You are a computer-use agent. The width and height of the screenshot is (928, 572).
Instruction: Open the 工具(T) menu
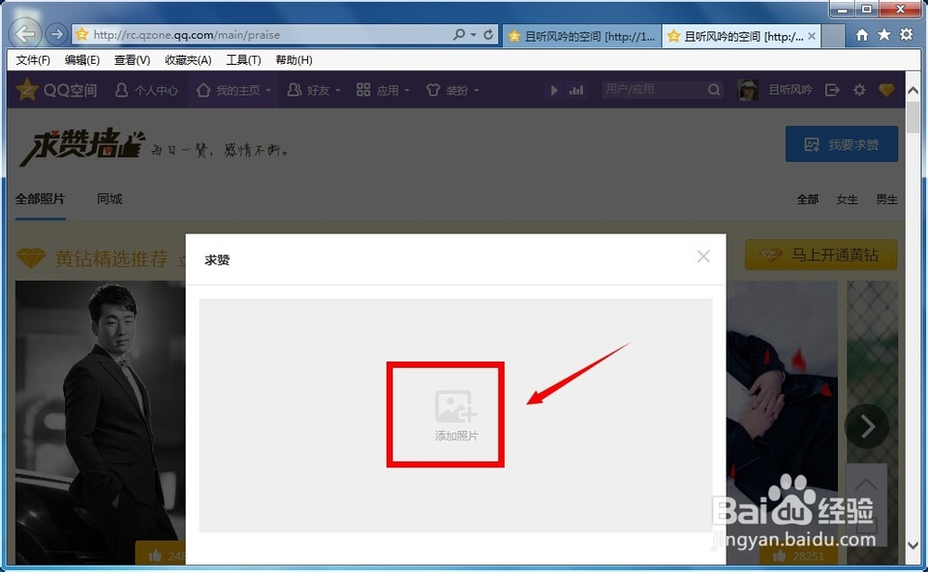pos(243,60)
